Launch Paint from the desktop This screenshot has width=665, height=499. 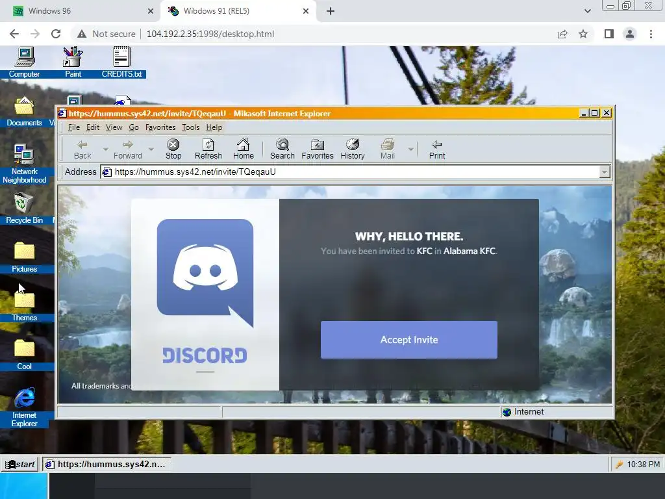coord(73,62)
